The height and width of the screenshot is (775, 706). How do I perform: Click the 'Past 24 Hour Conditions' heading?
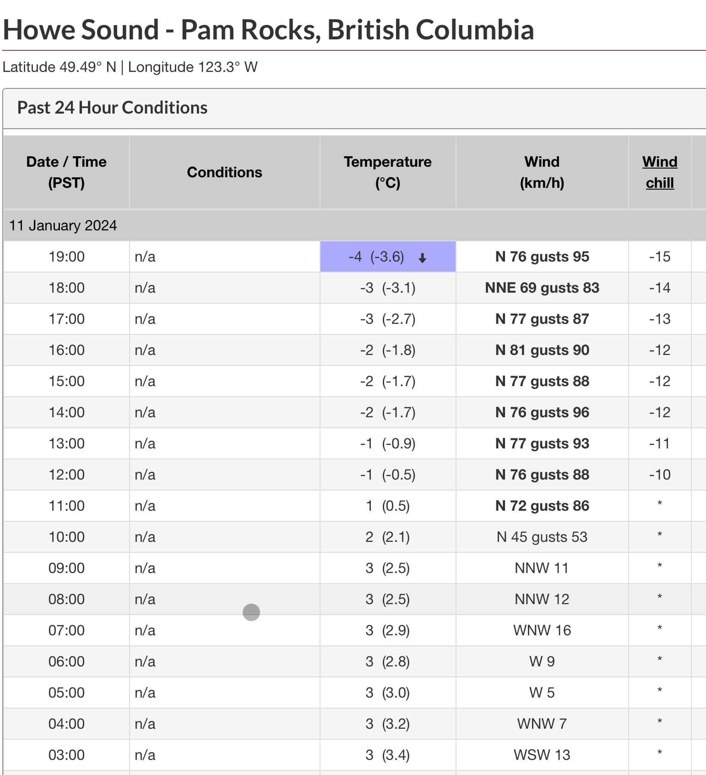(x=112, y=108)
